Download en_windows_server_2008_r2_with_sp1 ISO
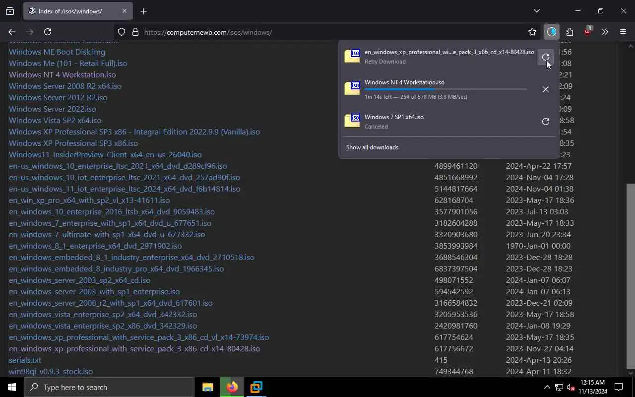Screen dimensions: 635x397 click(x=111, y=303)
